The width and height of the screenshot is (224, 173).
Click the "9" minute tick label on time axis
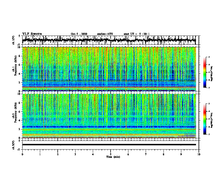181,154
